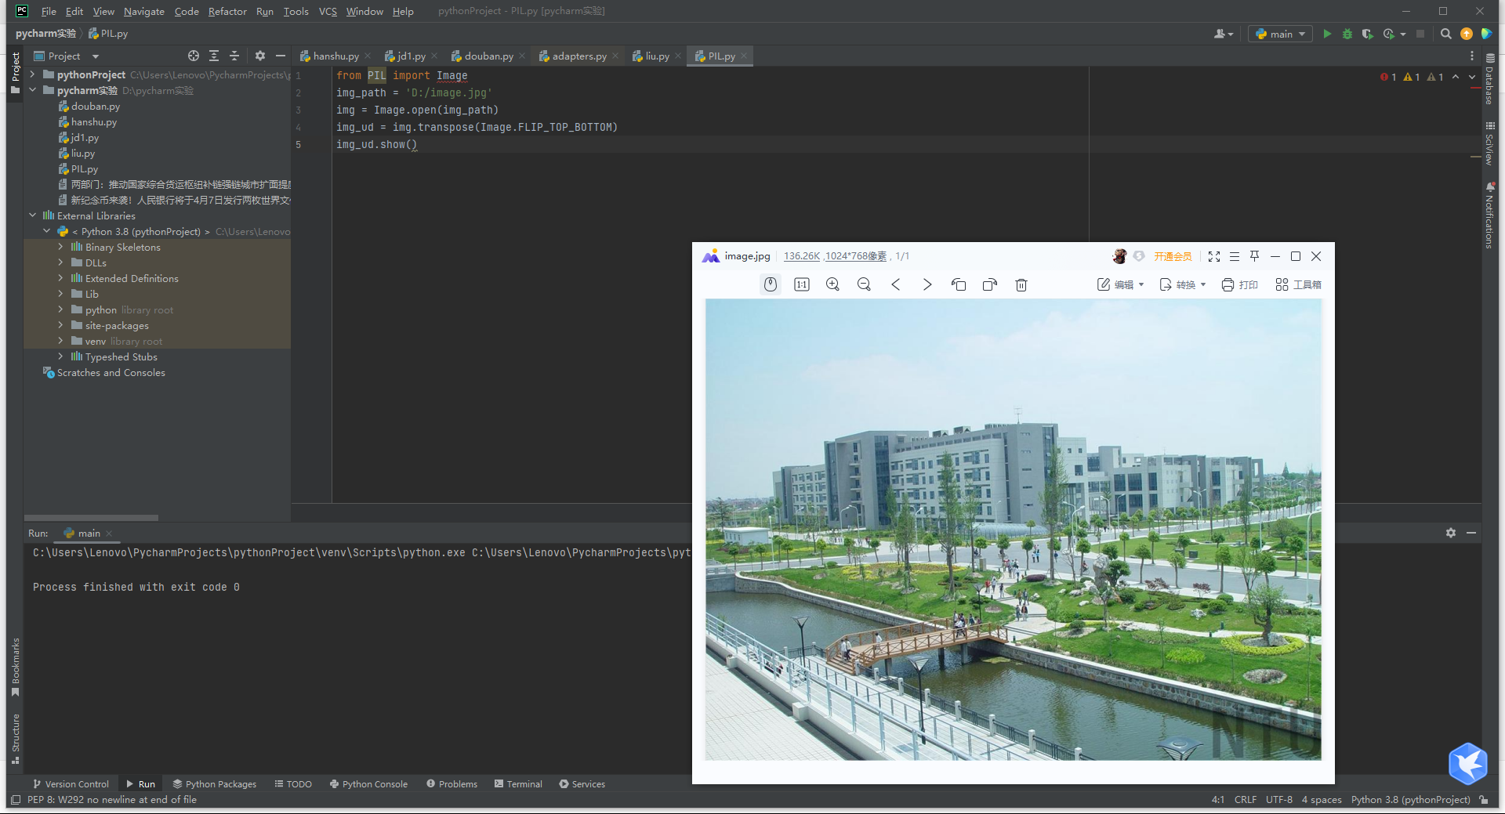
Task: Open the Terminal tool window
Action: 518,783
